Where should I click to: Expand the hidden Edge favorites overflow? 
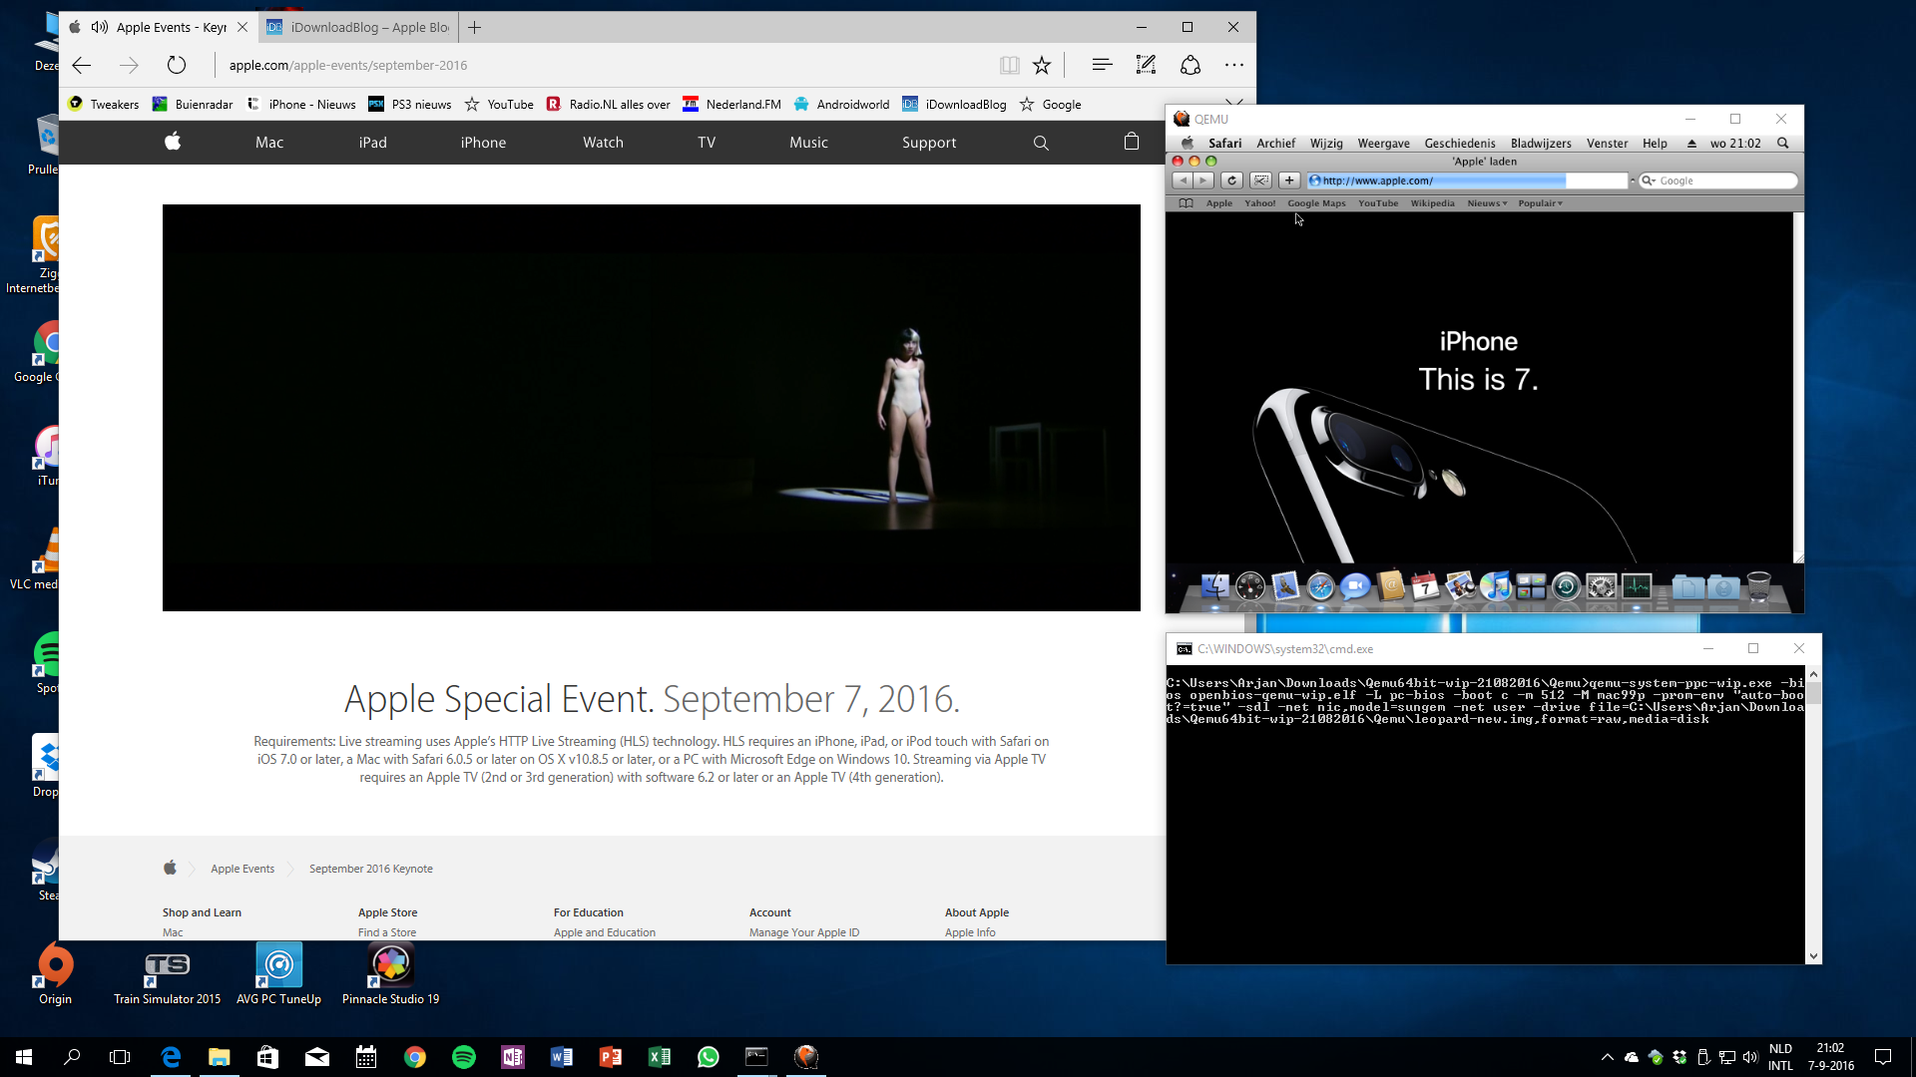tap(1234, 103)
